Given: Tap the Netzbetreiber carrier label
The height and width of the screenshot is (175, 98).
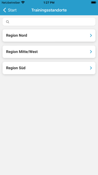Looking at the screenshot, I should (x=11, y=3).
